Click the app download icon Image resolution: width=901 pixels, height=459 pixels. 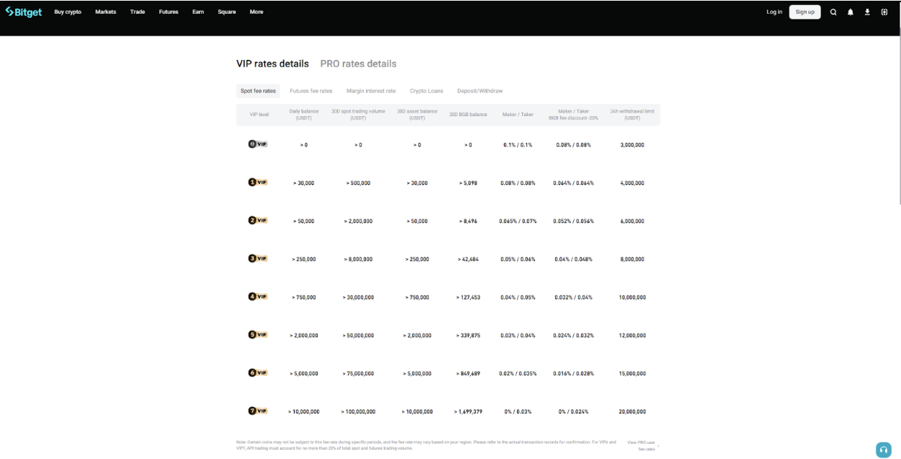click(x=867, y=12)
